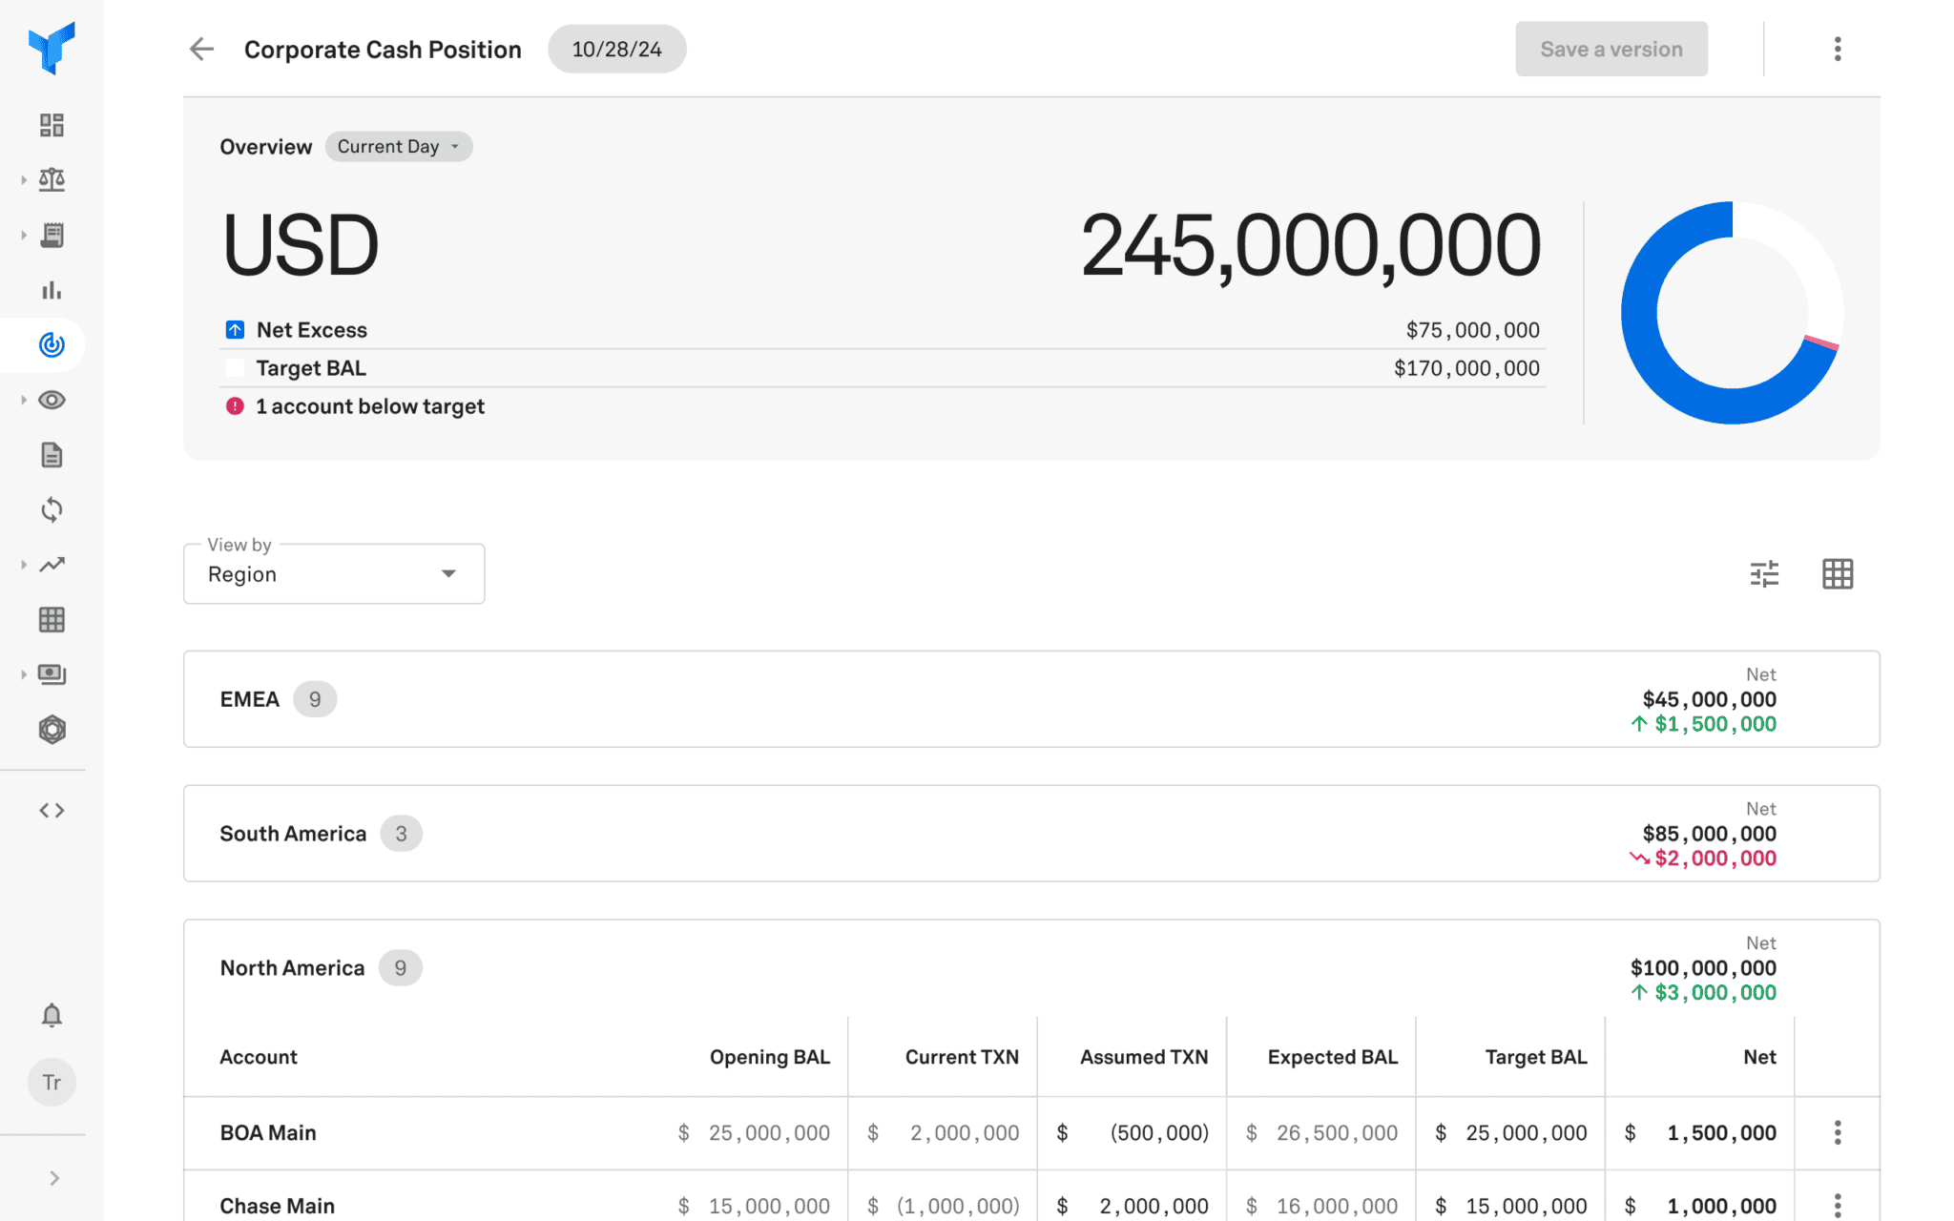Expand the Balances sidebar item chevron
The width and height of the screenshot is (1954, 1221).
pyautogui.click(x=23, y=179)
